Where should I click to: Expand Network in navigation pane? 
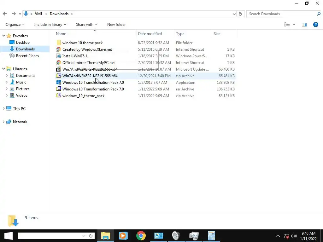coord(3,122)
